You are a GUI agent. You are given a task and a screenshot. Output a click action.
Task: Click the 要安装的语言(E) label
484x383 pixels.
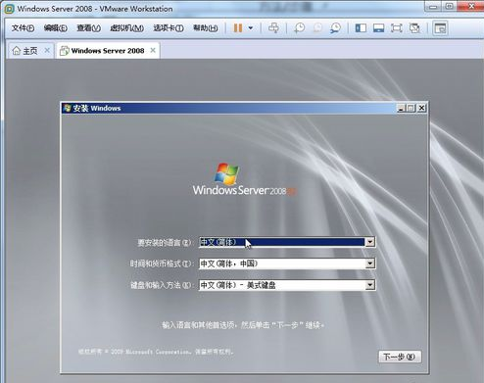tap(165, 243)
